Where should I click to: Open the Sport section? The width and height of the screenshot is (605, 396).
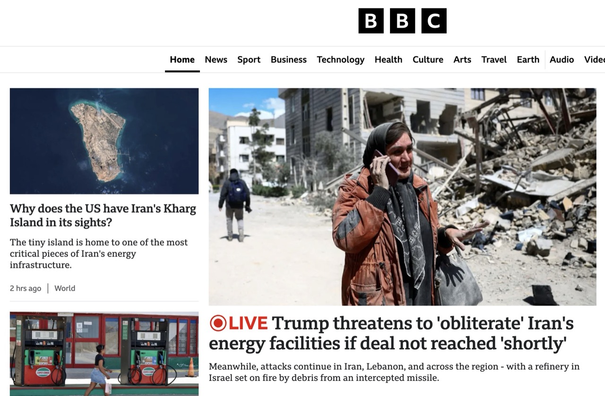(x=249, y=59)
